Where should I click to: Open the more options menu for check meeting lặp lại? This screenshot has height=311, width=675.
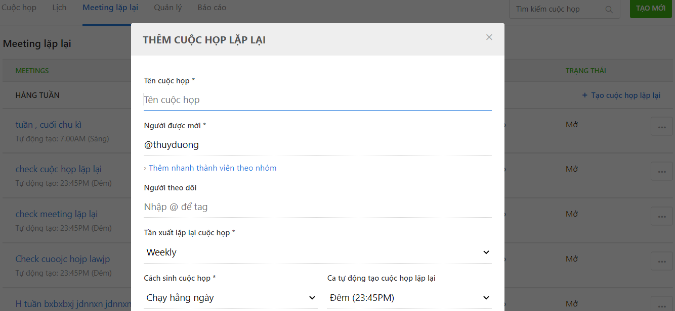tap(661, 216)
